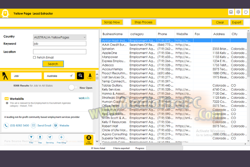The height and width of the screenshot is (167, 250).
Task: Toggle the Now Open switch
Action: point(73,87)
